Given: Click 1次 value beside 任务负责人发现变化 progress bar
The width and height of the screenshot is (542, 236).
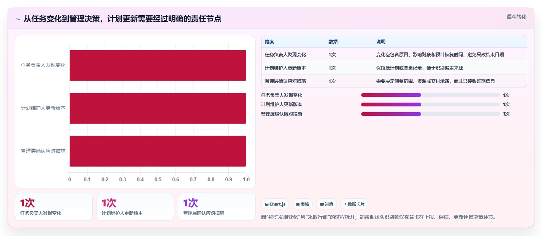Looking at the screenshot, I should (506, 95).
